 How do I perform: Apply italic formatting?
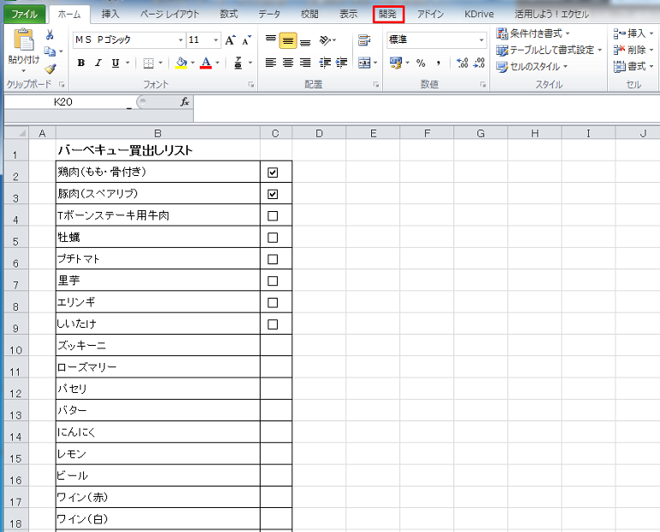[98, 63]
